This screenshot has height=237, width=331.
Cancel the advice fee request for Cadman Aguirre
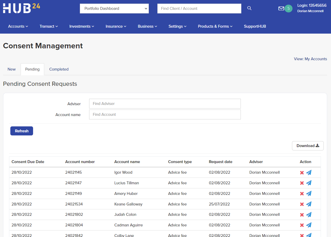[x=302, y=225]
